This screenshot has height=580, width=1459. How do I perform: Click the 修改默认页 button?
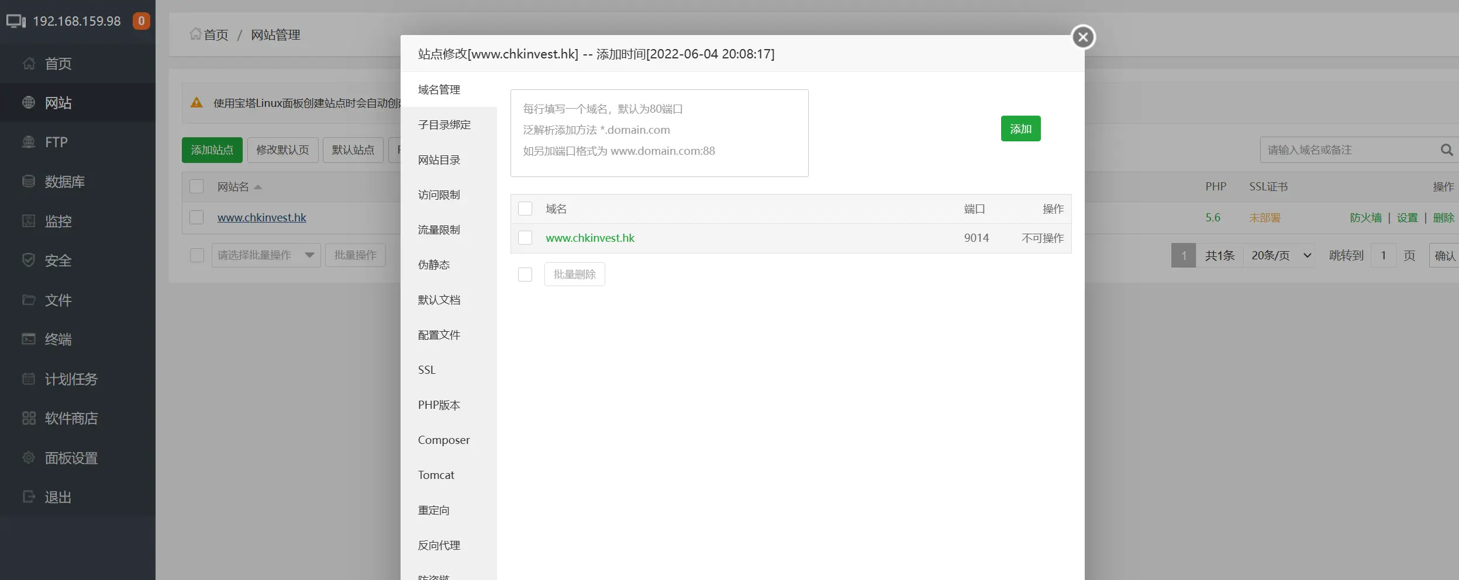click(282, 150)
